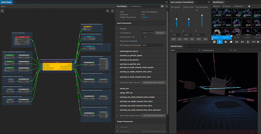Switch to the Node Graph tab
The height and width of the screenshot is (134, 261).
[6, 2]
